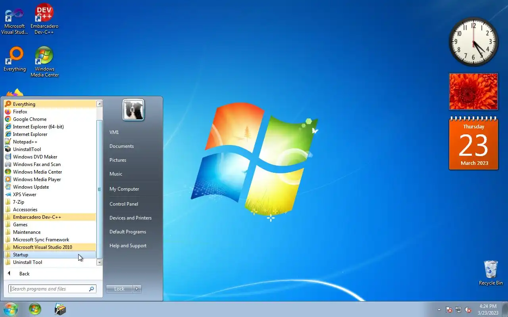The width and height of the screenshot is (508, 317).
Task: Launch UninstallTool program entry
Action: coord(50,149)
